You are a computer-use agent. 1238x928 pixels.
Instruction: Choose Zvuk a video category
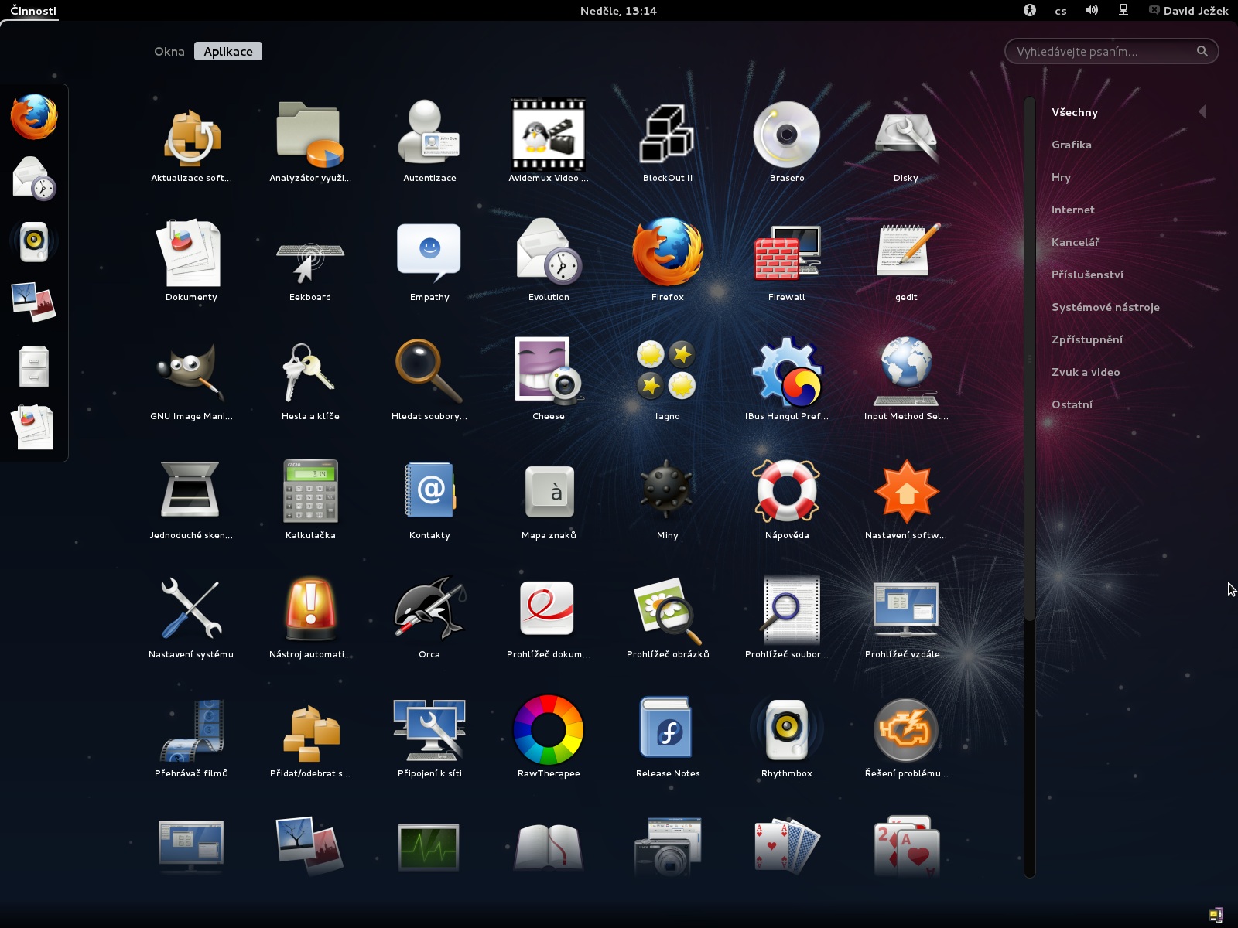coord(1086,372)
